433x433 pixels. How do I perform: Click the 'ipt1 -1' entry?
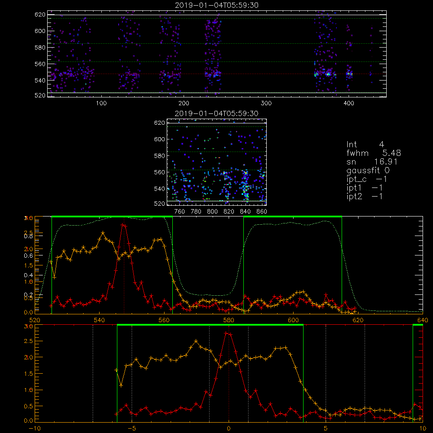(x=365, y=188)
